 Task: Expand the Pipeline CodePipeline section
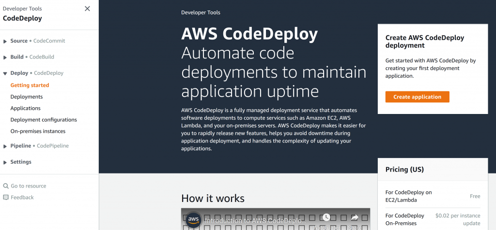5,146
